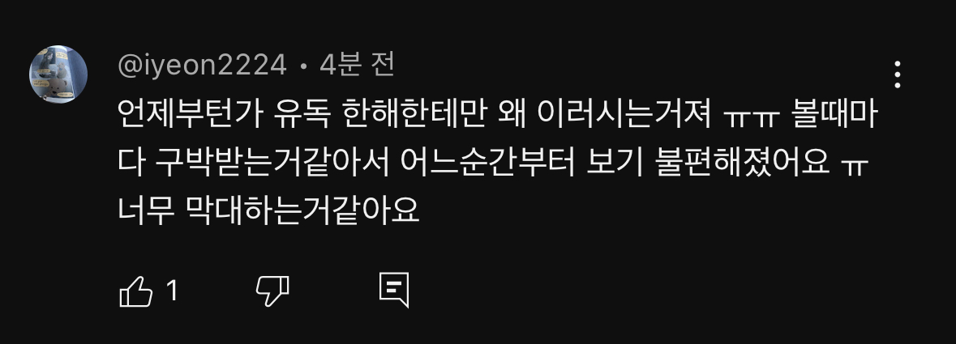Like the comment with thumbs up icon

click(135, 291)
